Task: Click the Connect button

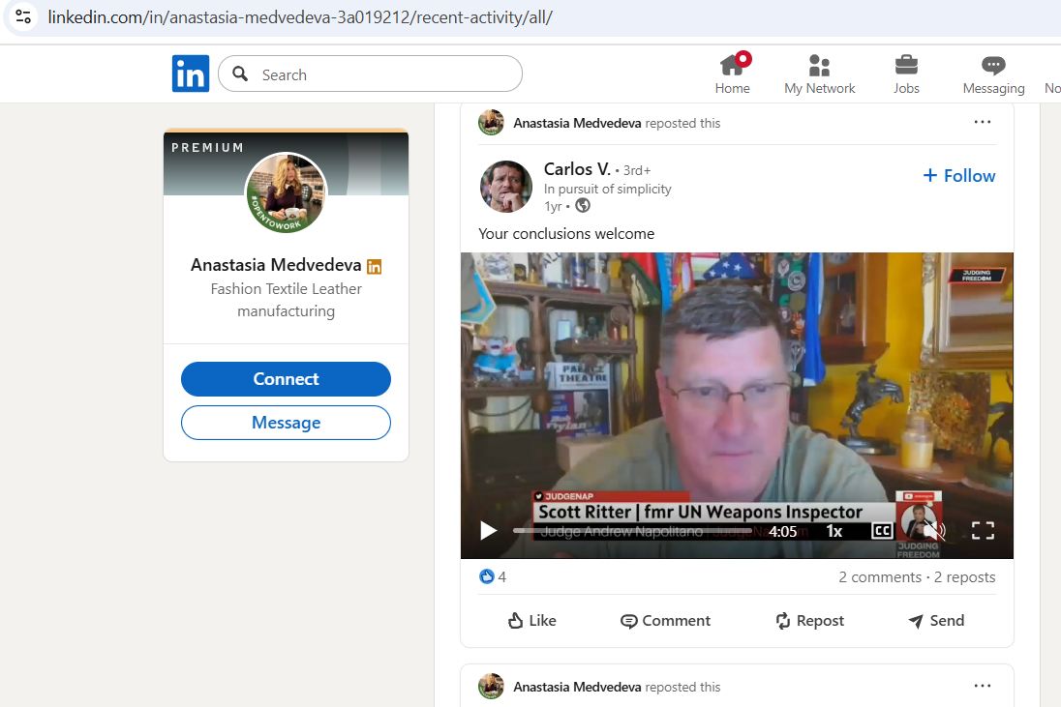Action: [x=286, y=378]
